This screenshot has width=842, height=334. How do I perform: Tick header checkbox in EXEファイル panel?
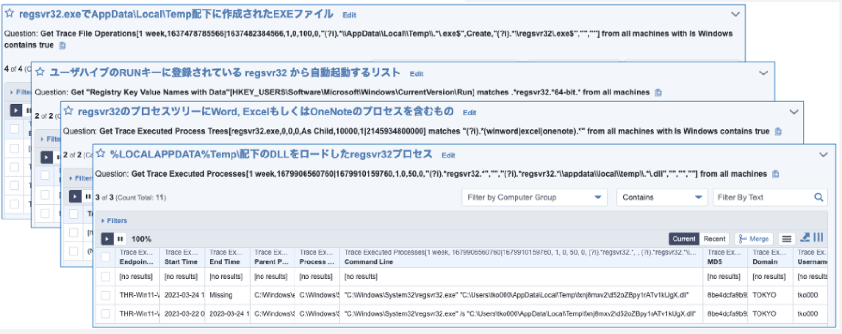click(14, 128)
